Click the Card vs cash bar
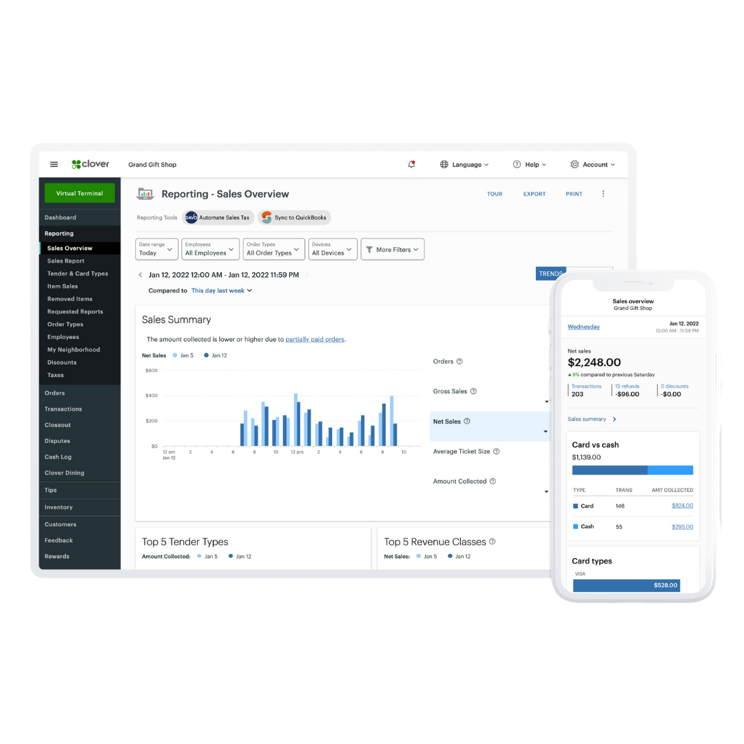The width and height of the screenshot is (744, 744). [x=632, y=471]
